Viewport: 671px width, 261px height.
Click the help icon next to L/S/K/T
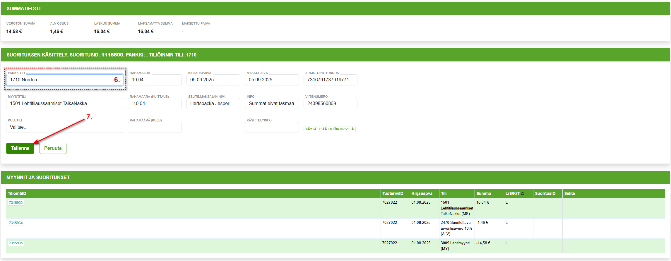(x=523, y=194)
